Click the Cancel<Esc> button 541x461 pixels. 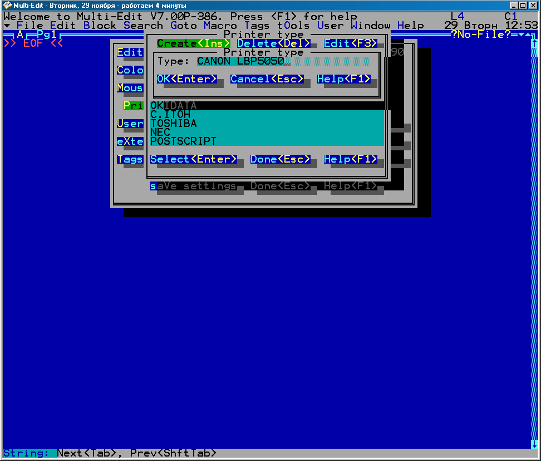click(x=267, y=79)
